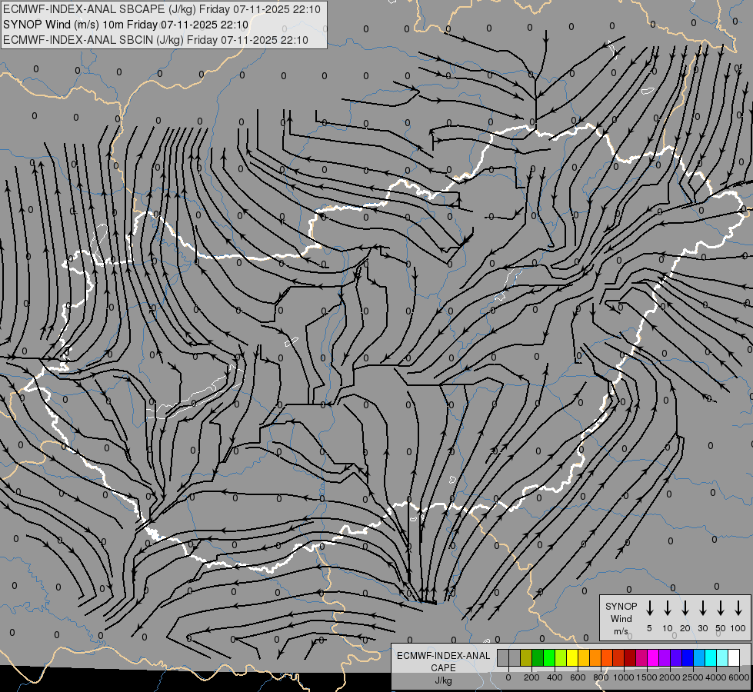
Task: Click the J/kg unit label in the legend
Action: (x=443, y=680)
